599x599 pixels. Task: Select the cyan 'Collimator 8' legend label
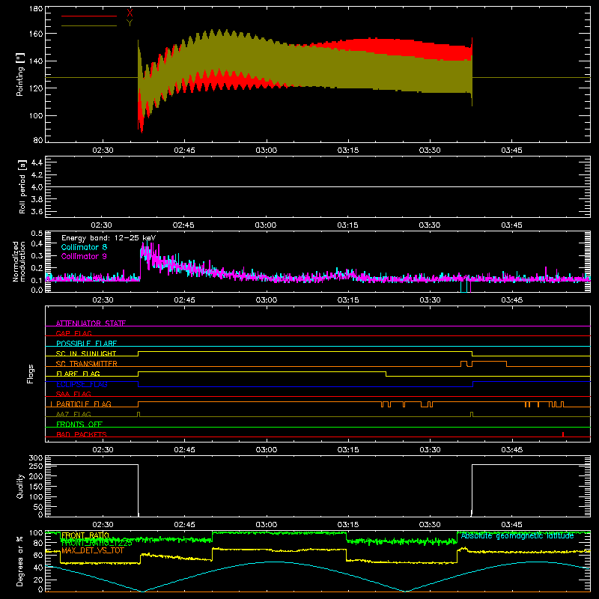pyautogui.click(x=84, y=247)
